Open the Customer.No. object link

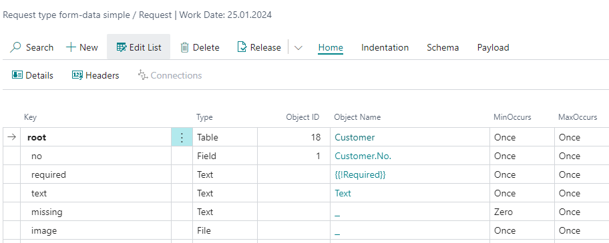[363, 156]
